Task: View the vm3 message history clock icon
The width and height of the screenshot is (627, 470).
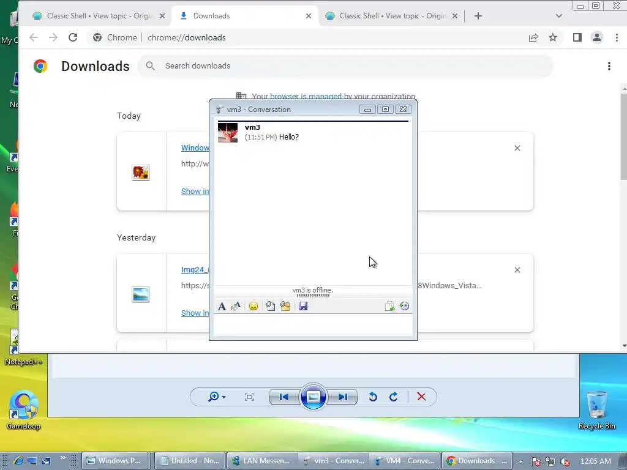Action: click(404, 306)
